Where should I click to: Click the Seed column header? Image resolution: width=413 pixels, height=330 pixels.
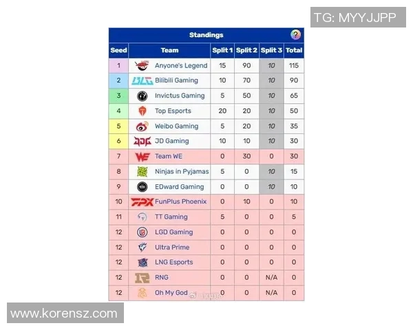118,50
